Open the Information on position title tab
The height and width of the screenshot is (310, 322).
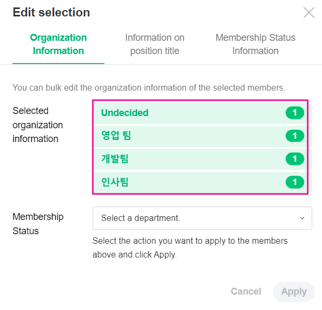pyautogui.click(x=155, y=45)
